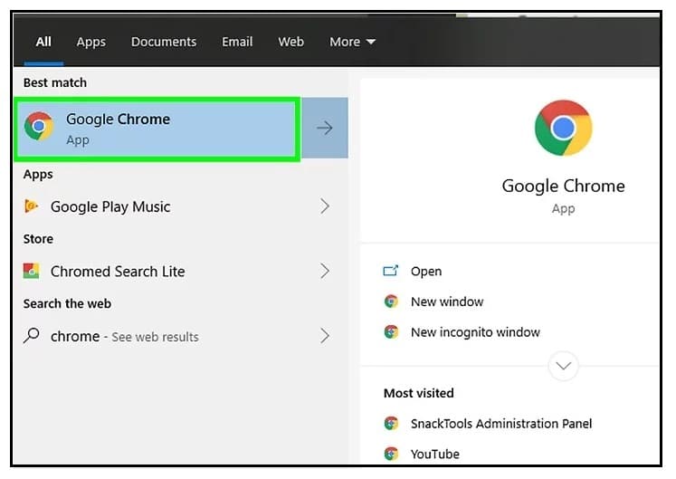The height and width of the screenshot is (479, 676).
Task: Select the Chromed Search Lite store result
Action: (x=180, y=272)
